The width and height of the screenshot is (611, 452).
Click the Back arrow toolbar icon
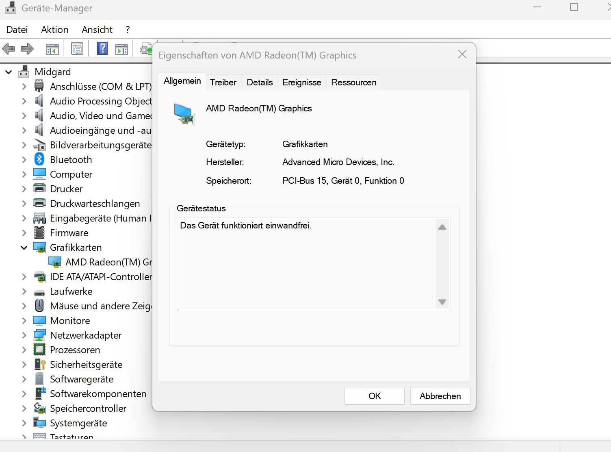[9, 49]
